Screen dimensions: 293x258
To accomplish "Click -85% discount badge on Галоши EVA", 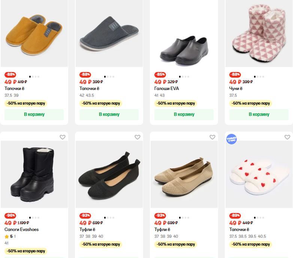I will point(160,75).
